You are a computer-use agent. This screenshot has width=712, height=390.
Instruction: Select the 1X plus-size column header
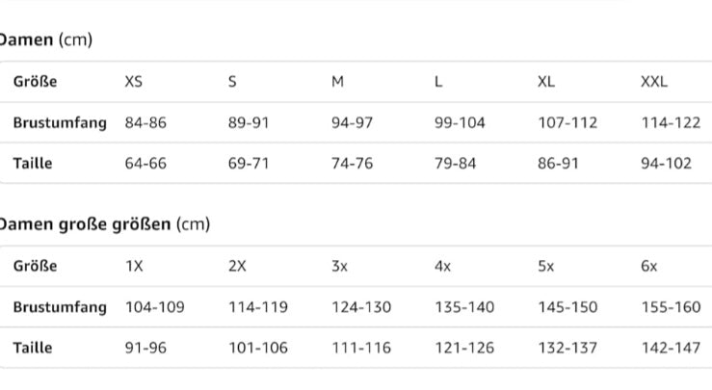(134, 267)
